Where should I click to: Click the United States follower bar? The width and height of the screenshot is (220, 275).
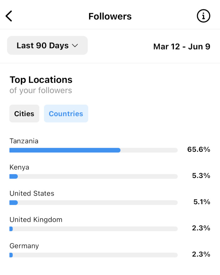[x=93, y=202]
